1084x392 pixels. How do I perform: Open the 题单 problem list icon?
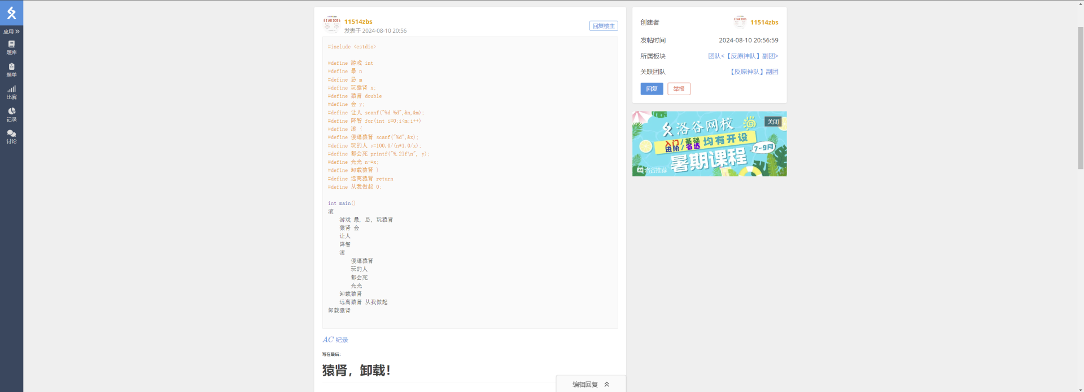click(11, 70)
